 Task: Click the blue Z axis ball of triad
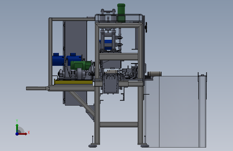17,134
